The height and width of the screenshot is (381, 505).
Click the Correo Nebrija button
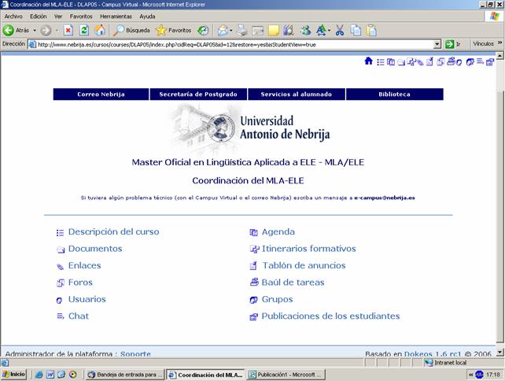click(101, 94)
